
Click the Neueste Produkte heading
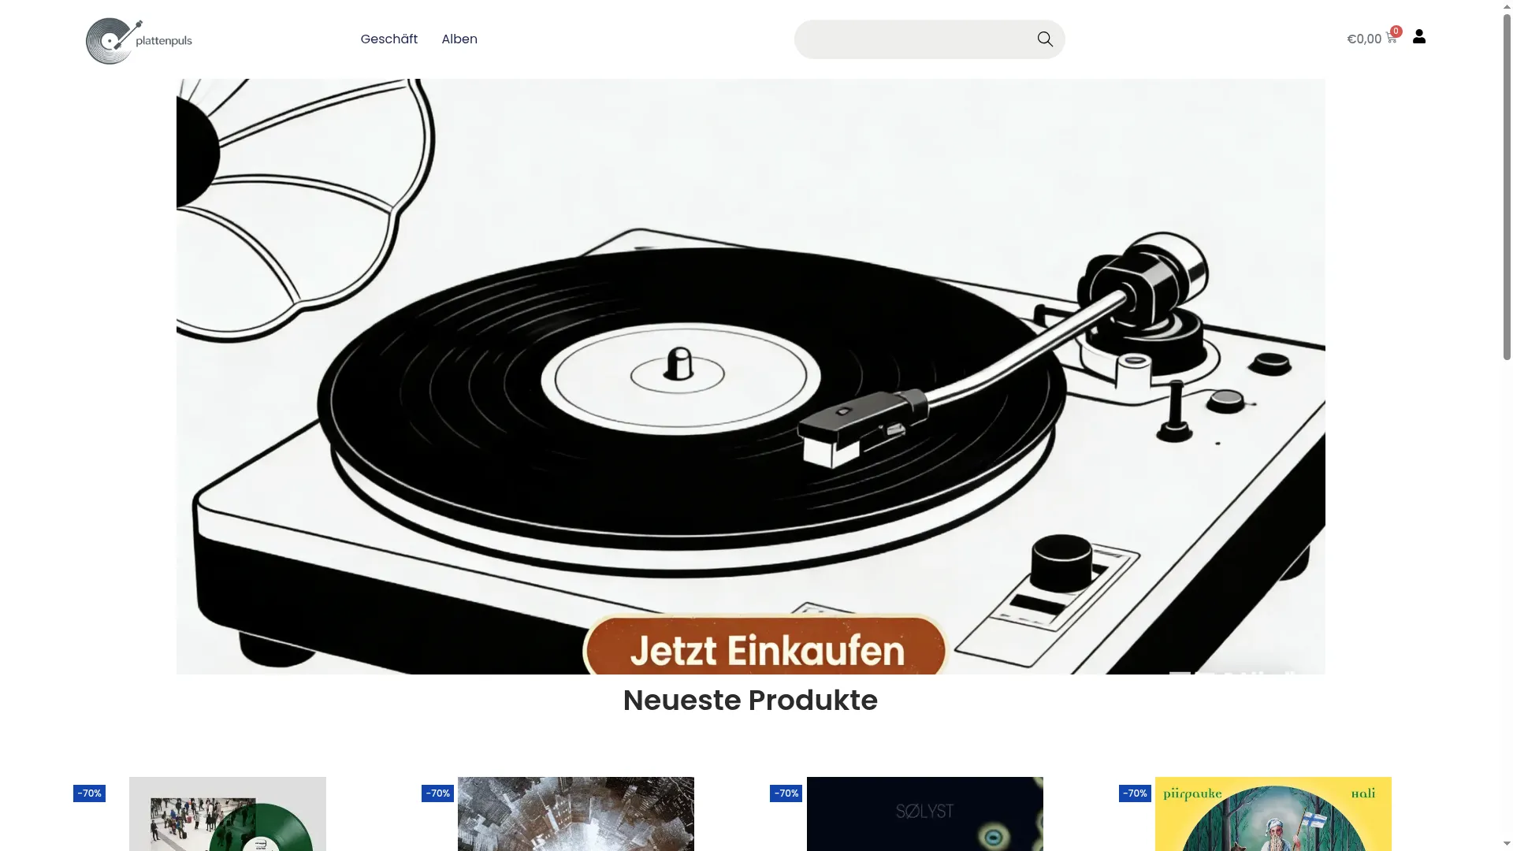point(750,700)
